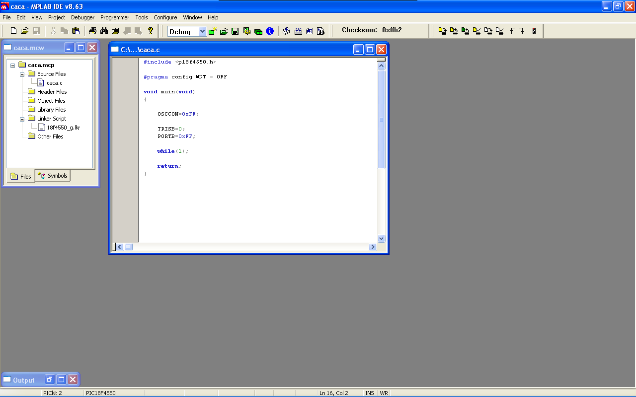Click the red PICkit 2 connect icon
Viewport: 636px width, 397px height.
(x=534, y=31)
